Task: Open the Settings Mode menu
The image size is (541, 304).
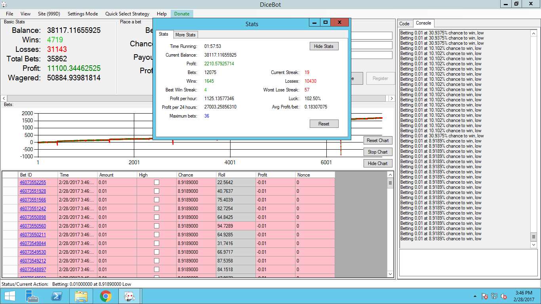Action: point(82,14)
